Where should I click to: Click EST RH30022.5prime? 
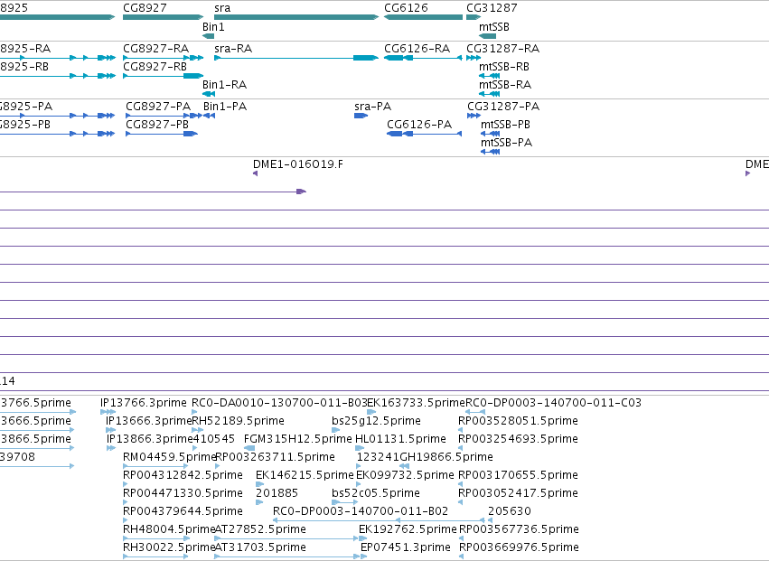pos(169,547)
